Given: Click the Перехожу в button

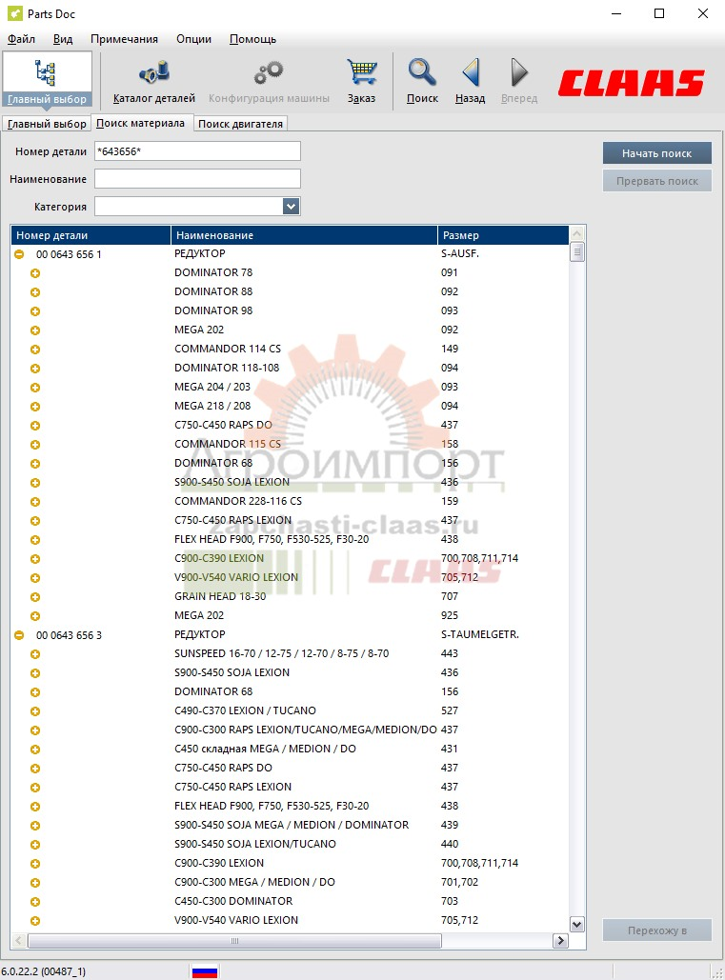Looking at the screenshot, I should point(656,930).
